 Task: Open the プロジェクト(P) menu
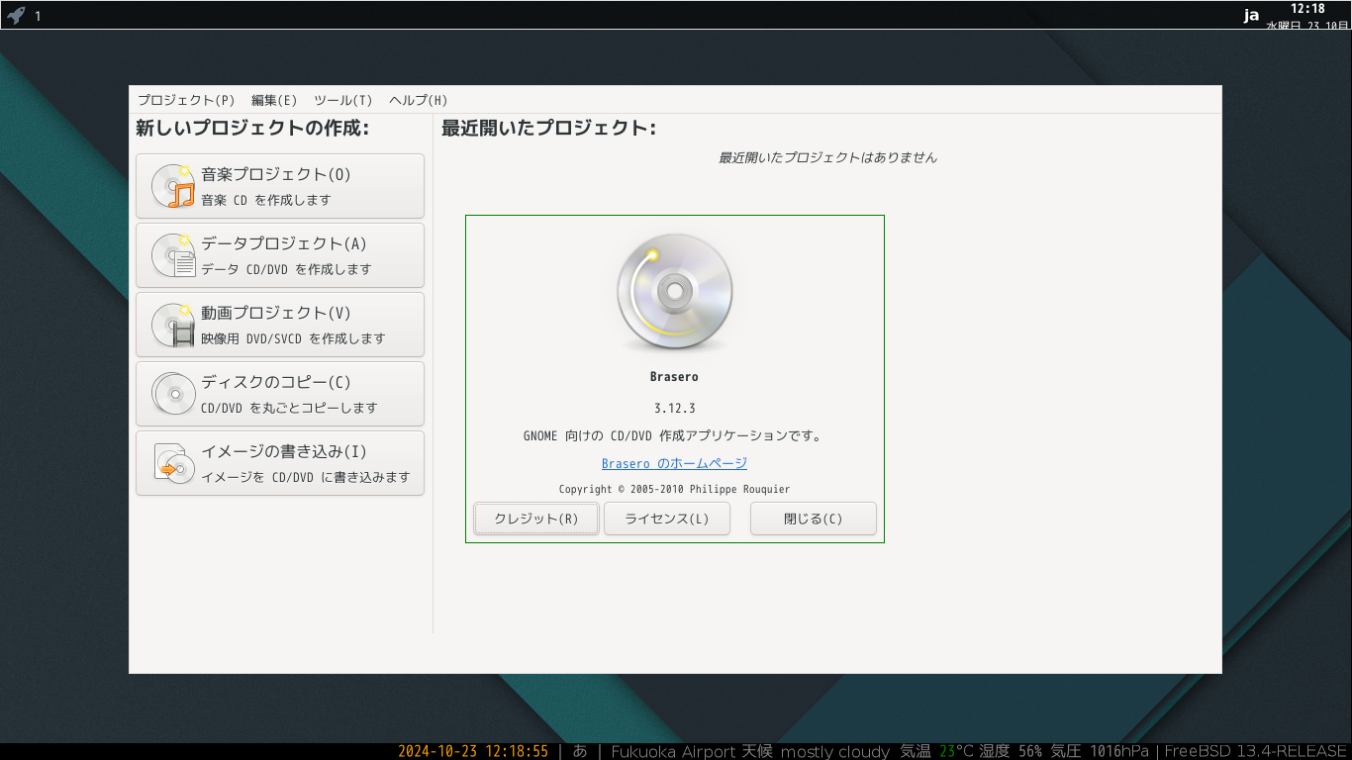186,100
